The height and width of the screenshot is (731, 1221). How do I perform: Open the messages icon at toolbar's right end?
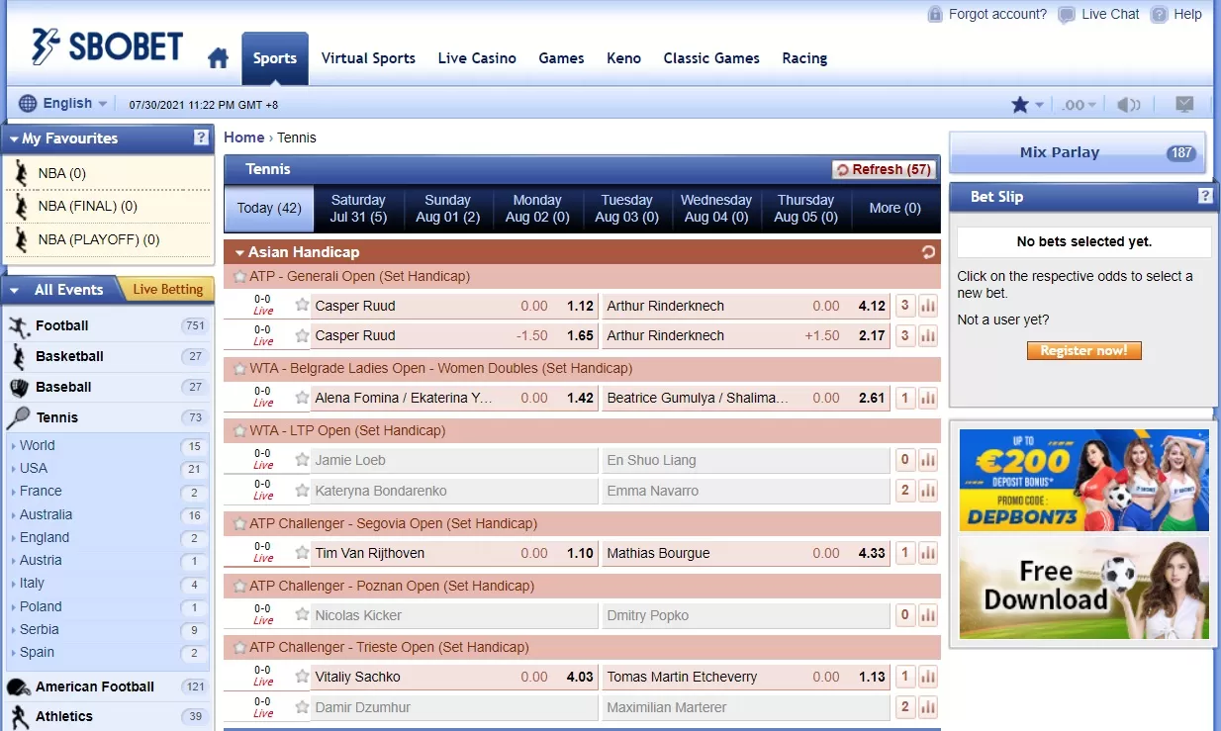pyautogui.click(x=1184, y=104)
